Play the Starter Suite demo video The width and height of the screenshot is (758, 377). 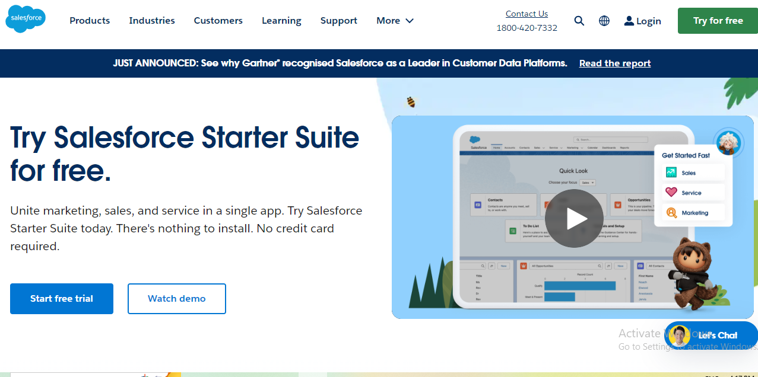pyautogui.click(x=574, y=219)
